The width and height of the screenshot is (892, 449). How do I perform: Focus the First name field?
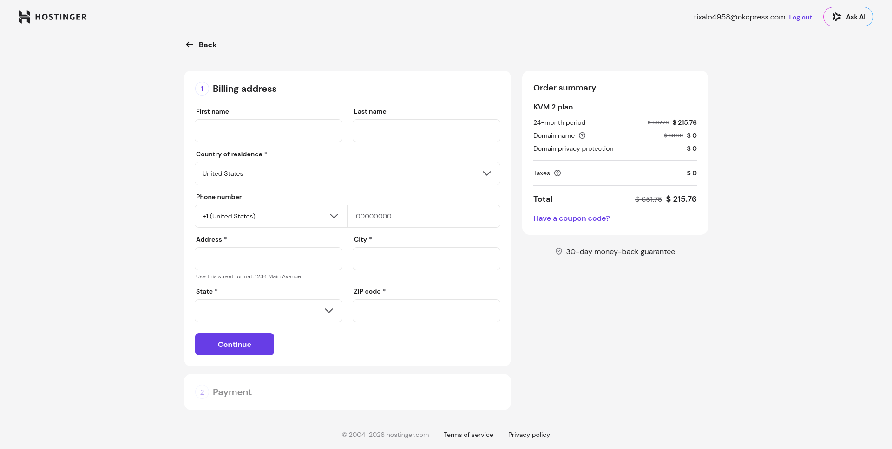click(269, 131)
